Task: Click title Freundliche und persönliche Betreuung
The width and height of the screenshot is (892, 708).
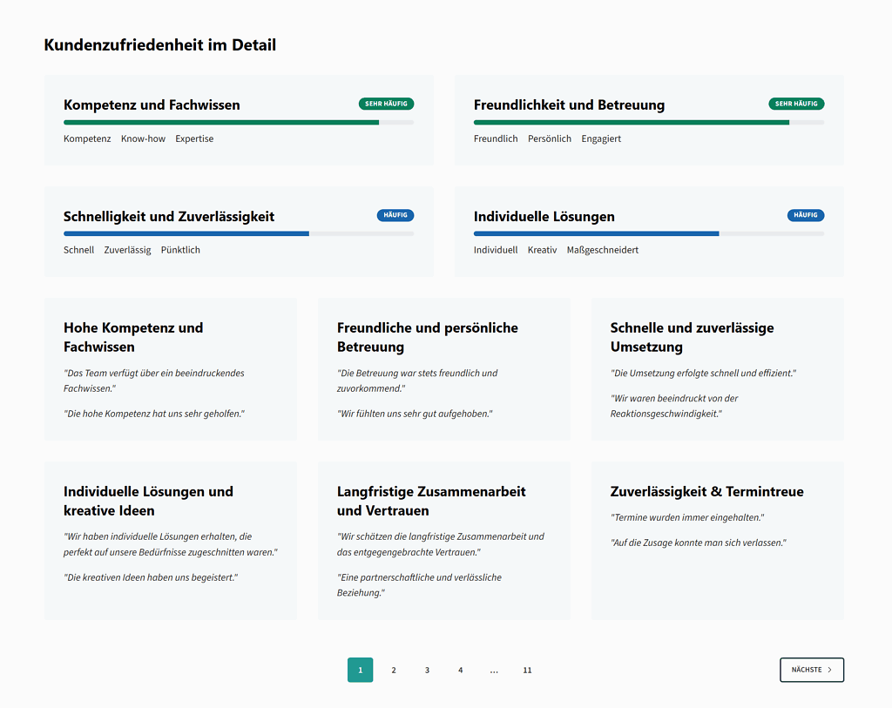Action: [428, 337]
